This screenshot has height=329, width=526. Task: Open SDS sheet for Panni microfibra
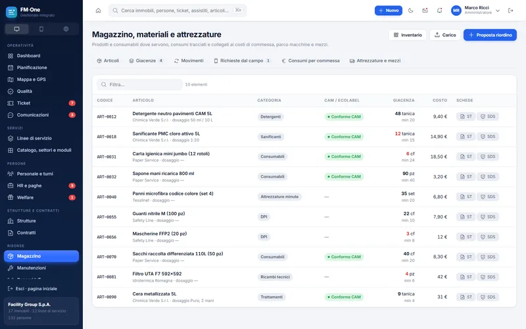pyautogui.click(x=488, y=197)
